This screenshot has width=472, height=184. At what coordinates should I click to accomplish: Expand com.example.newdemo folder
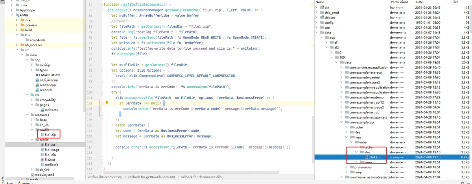pos(341,97)
